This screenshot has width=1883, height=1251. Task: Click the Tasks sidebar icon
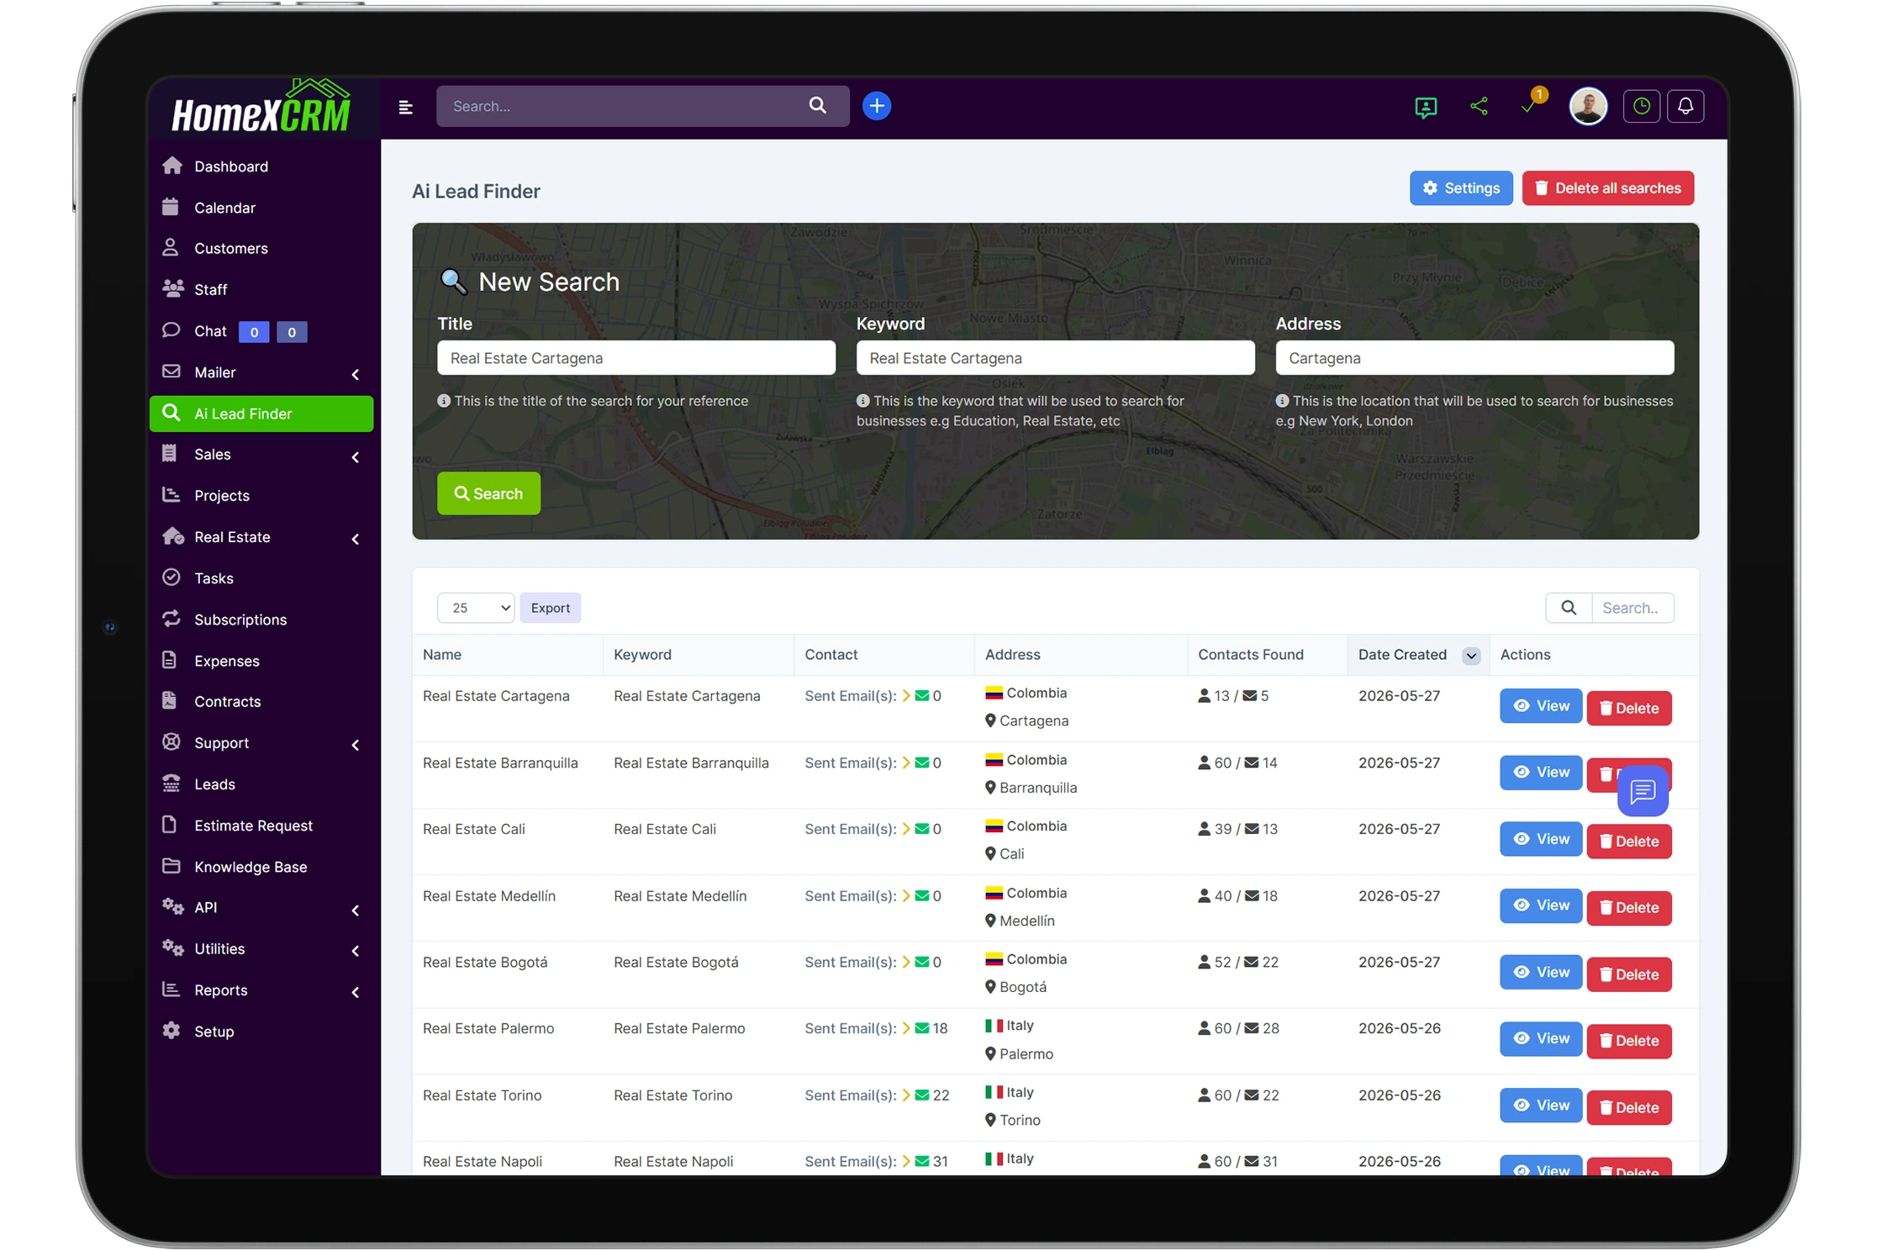pyautogui.click(x=171, y=578)
